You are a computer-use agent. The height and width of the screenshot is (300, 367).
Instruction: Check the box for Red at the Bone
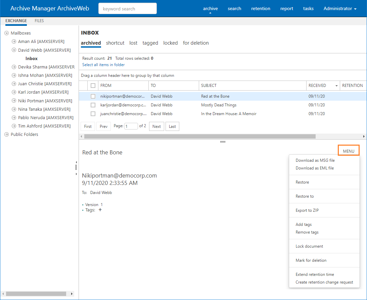pyautogui.click(x=93, y=96)
